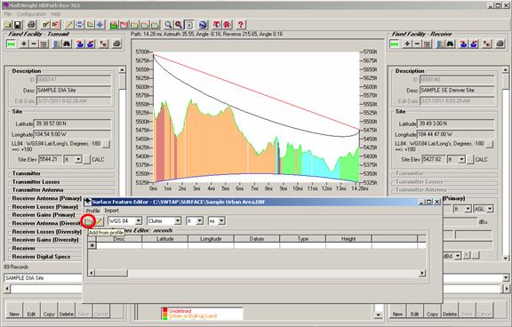The height and width of the screenshot is (327, 512).
Task: Open the WGS 84 datum dropdown
Action: (x=139, y=221)
